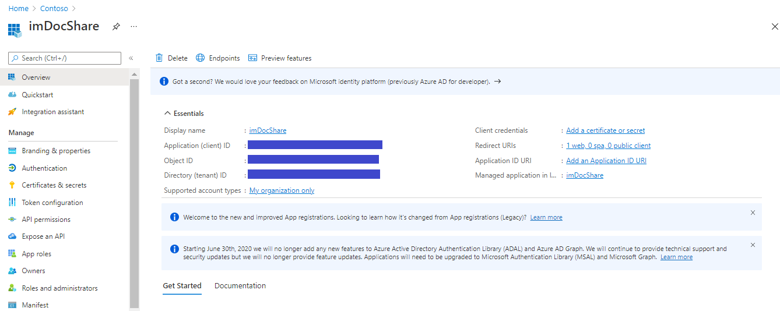The image size is (780, 311).
Task: Open the managed application imDocShare link
Action: coord(585,175)
